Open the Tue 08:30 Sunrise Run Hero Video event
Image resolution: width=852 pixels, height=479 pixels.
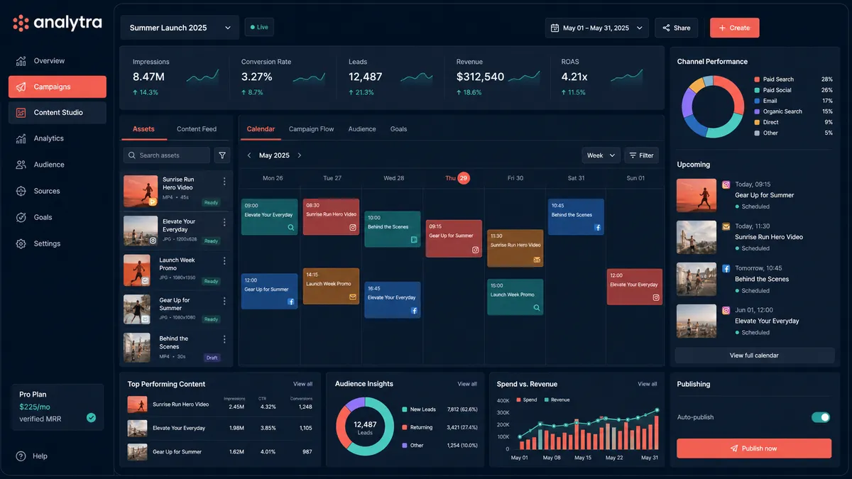(x=331, y=217)
